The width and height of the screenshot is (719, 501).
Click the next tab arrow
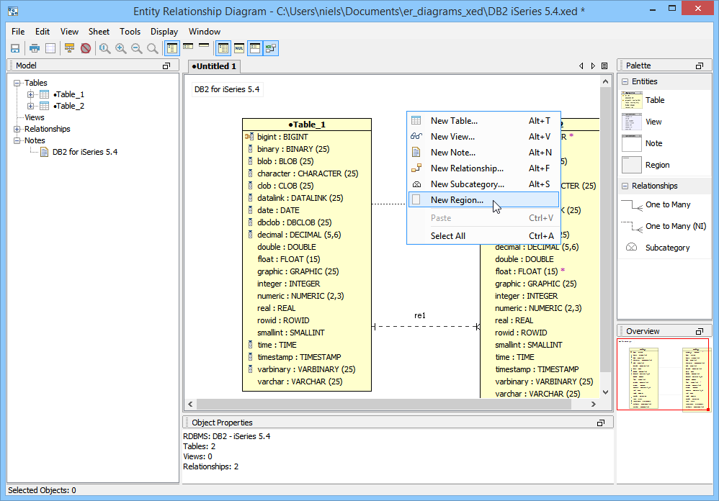pos(593,66)
